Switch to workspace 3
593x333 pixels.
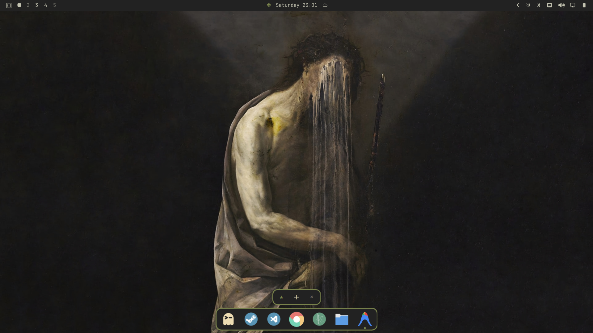tap(37, 5)
